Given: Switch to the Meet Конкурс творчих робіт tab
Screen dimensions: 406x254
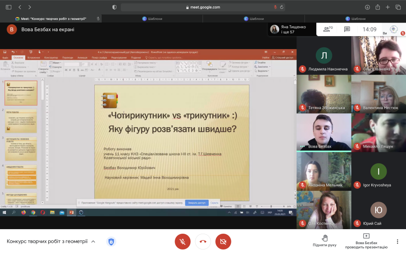Looking at the screenshot, I should [x=51, y=18].
